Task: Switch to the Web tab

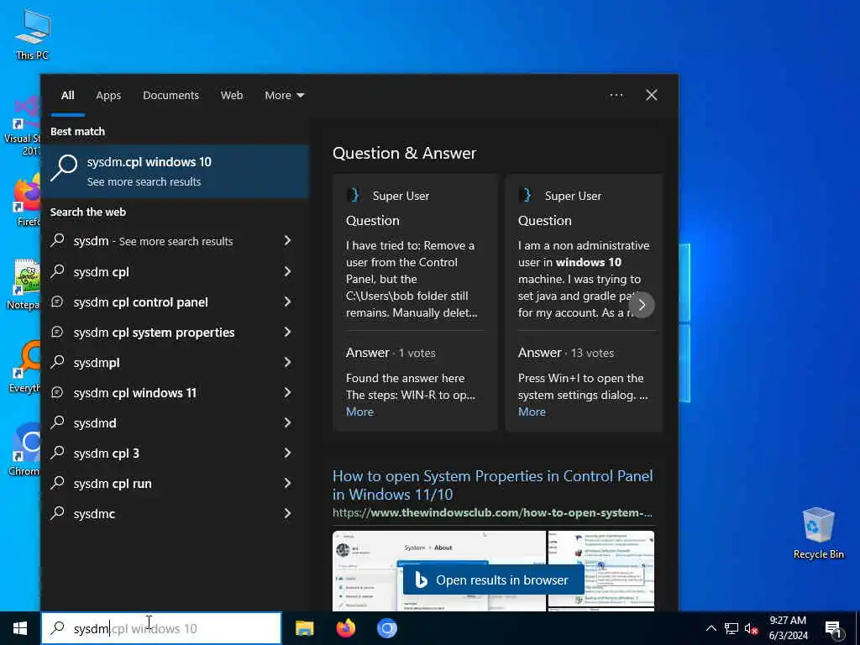Action: [232, 96]
